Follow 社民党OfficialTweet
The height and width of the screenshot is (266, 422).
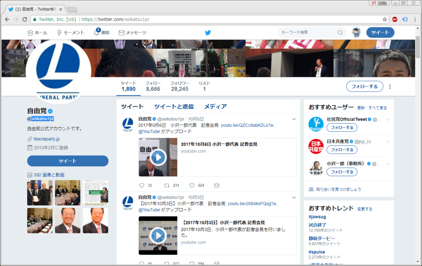[x=342, y=128]
